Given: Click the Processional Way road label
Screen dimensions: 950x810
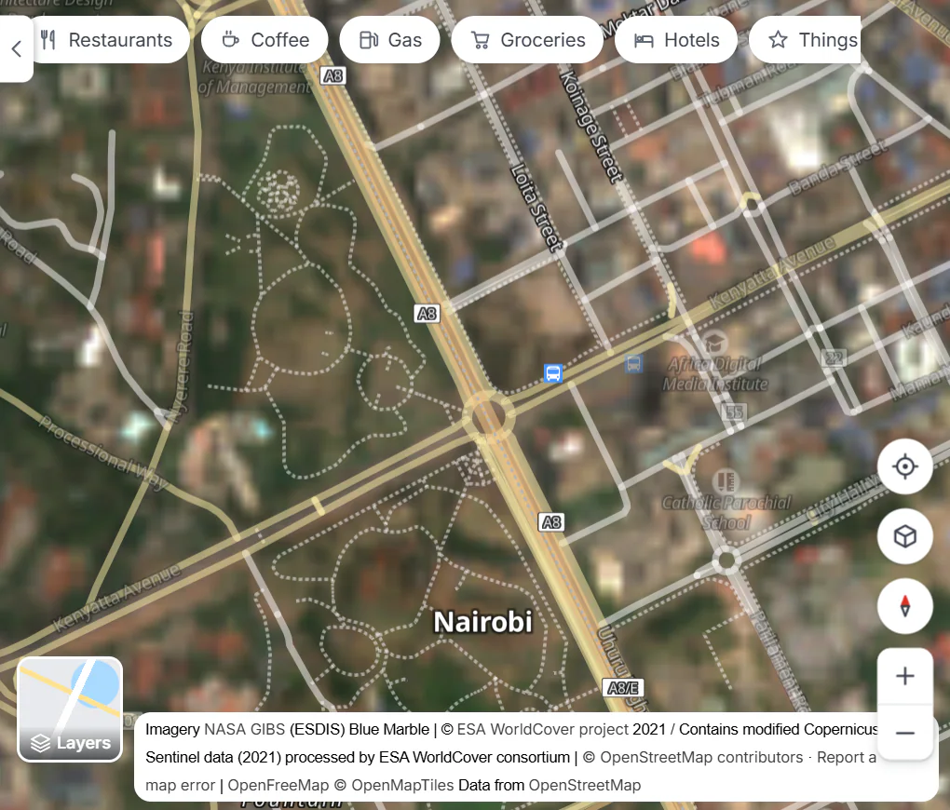Looking at the screenshot, I should pyautogui.click(x=103, y=452).
